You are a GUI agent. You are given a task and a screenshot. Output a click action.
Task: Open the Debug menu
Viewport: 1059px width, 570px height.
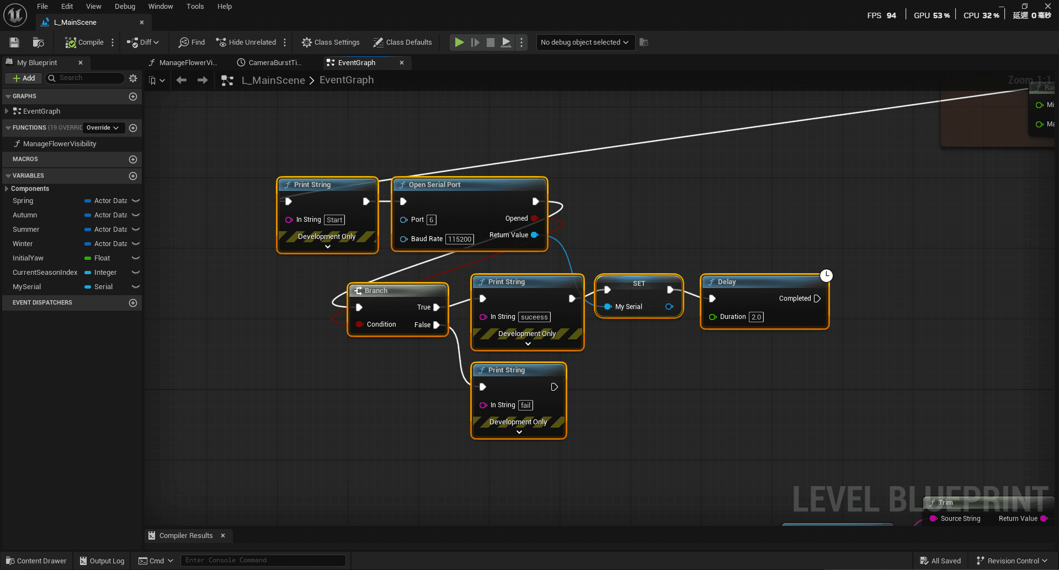point(125,6)
